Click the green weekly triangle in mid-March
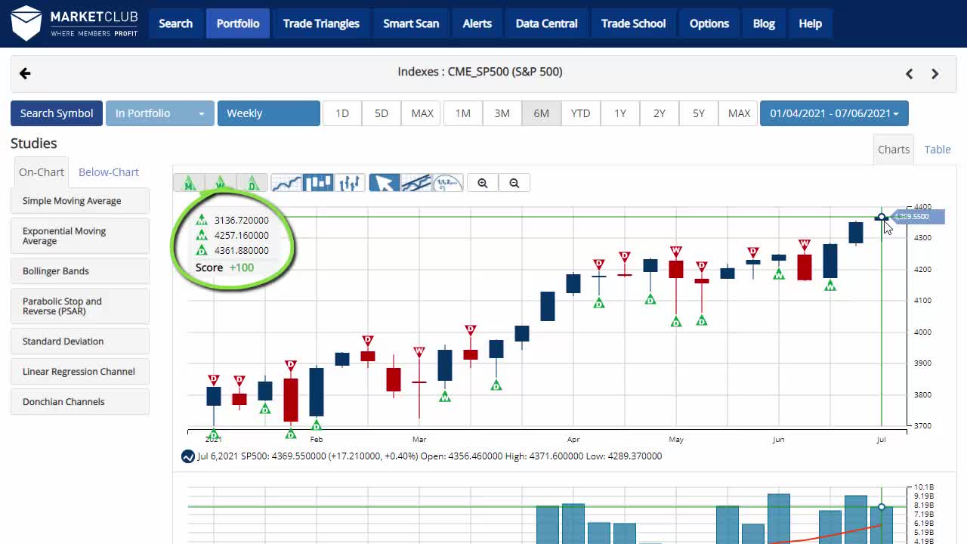Screen dimensions: 967x544 445,396
